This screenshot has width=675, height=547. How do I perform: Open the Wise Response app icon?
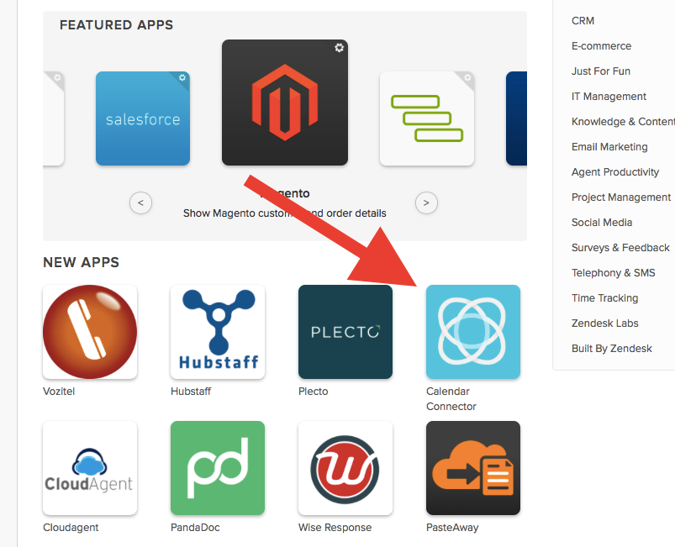tap(345, 468)
